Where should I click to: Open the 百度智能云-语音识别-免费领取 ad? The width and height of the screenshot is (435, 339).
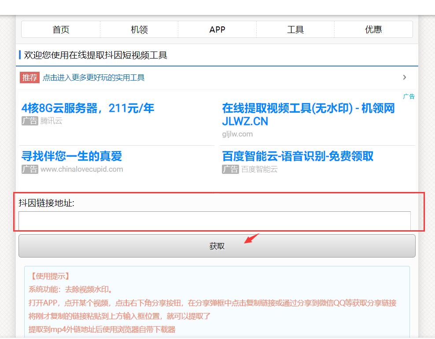click(x=298, y=156)
